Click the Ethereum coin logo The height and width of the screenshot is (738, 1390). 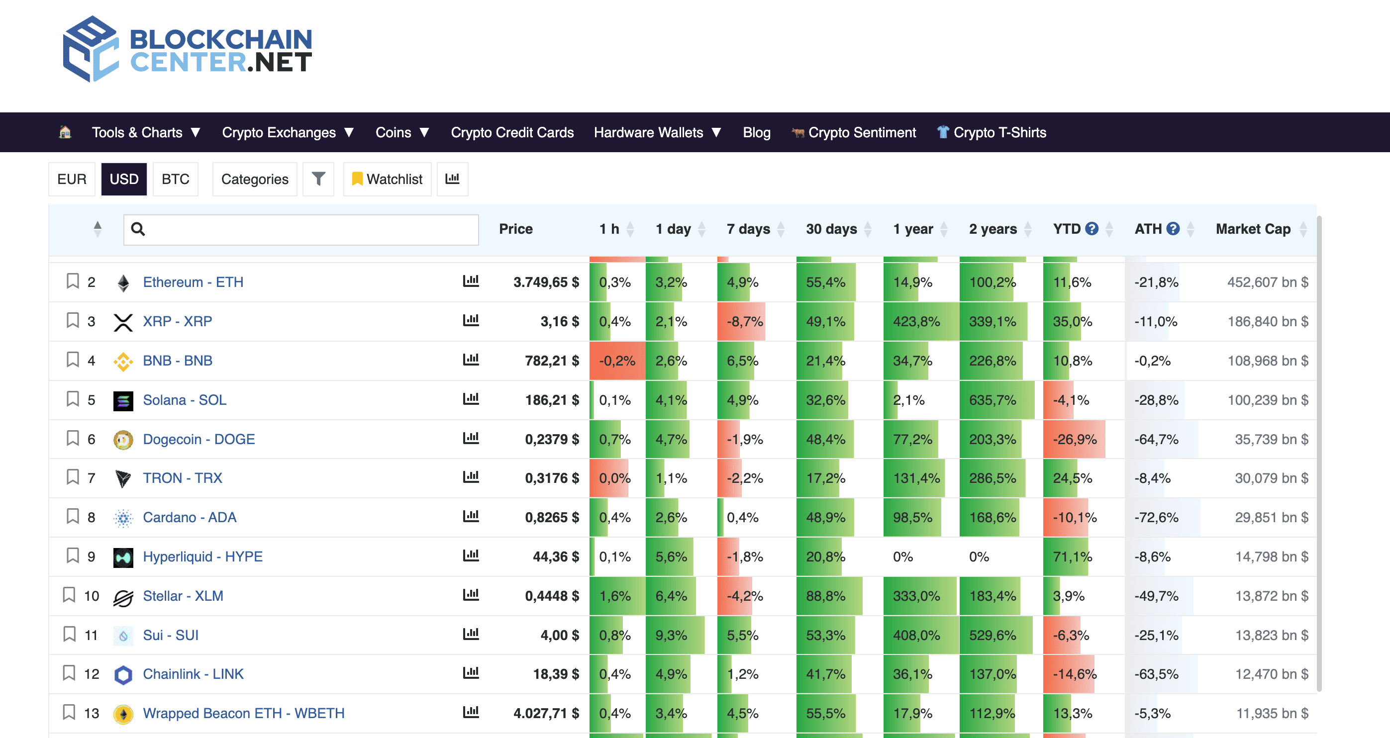click(123, 282)
